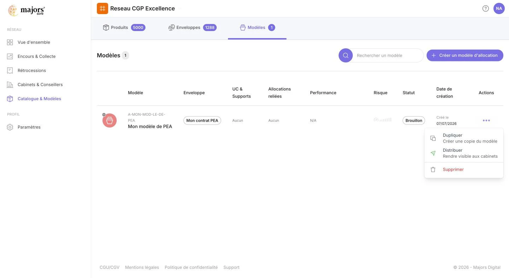Choose Supprimer from the actions menu

tap(464, 170)
